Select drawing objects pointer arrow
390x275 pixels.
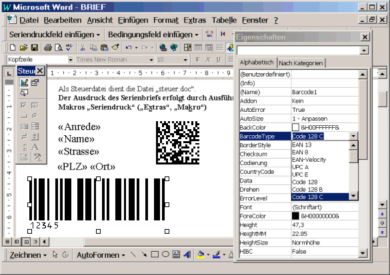(55, 254)
